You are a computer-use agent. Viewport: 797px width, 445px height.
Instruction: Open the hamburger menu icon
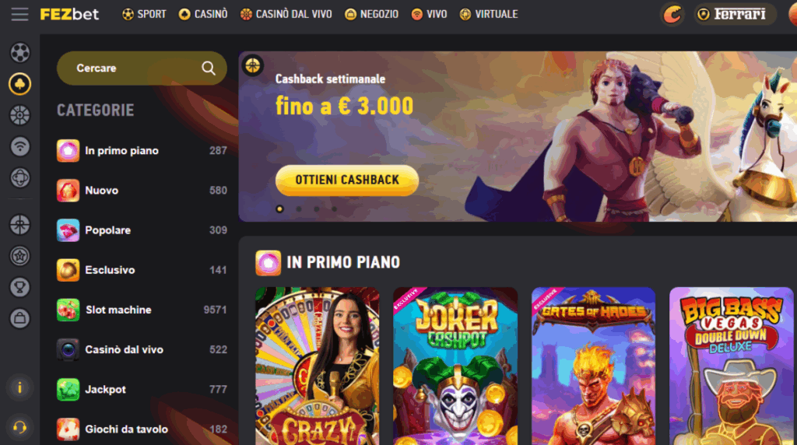coord(19,14)
